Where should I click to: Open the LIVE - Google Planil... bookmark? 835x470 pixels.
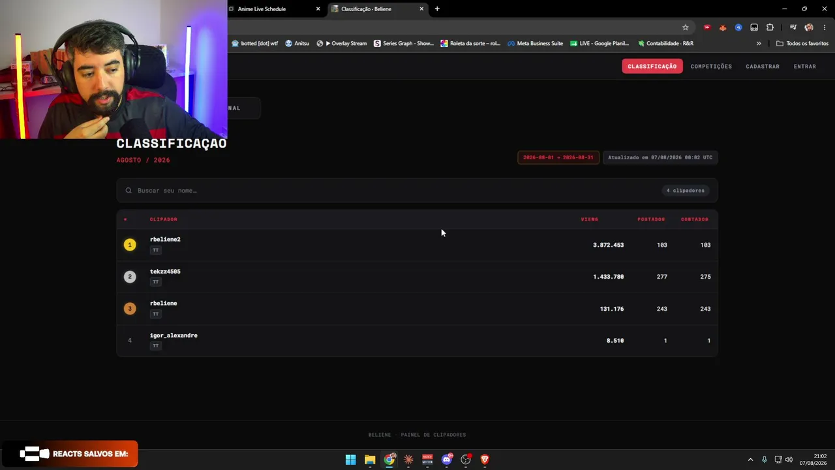[x=600, y=44]
